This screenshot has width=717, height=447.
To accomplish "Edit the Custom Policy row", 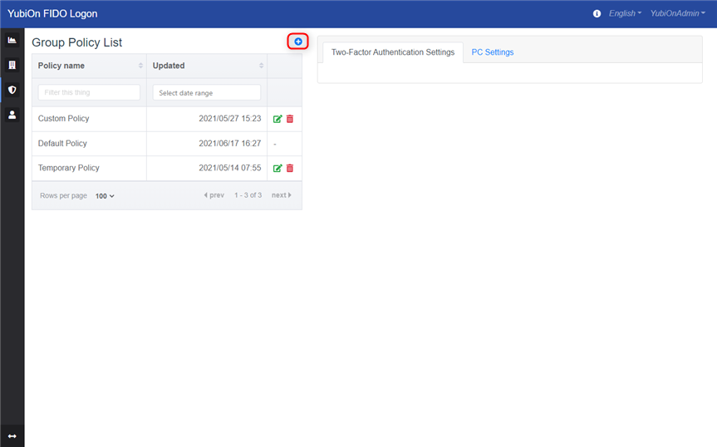I will tap(277, 119).
